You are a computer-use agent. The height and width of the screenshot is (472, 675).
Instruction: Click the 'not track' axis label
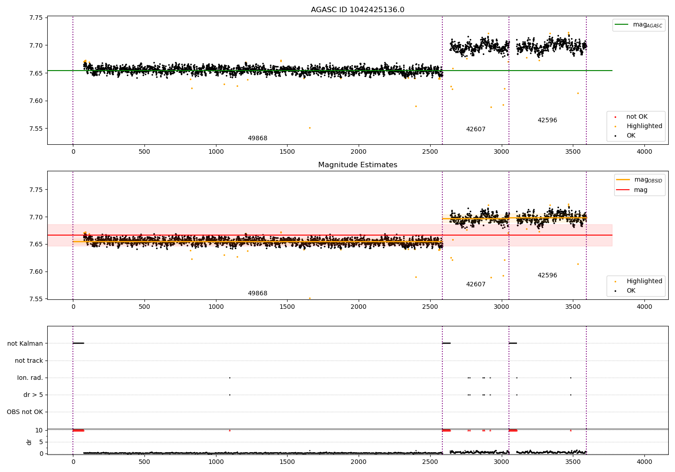pos(29,361)
